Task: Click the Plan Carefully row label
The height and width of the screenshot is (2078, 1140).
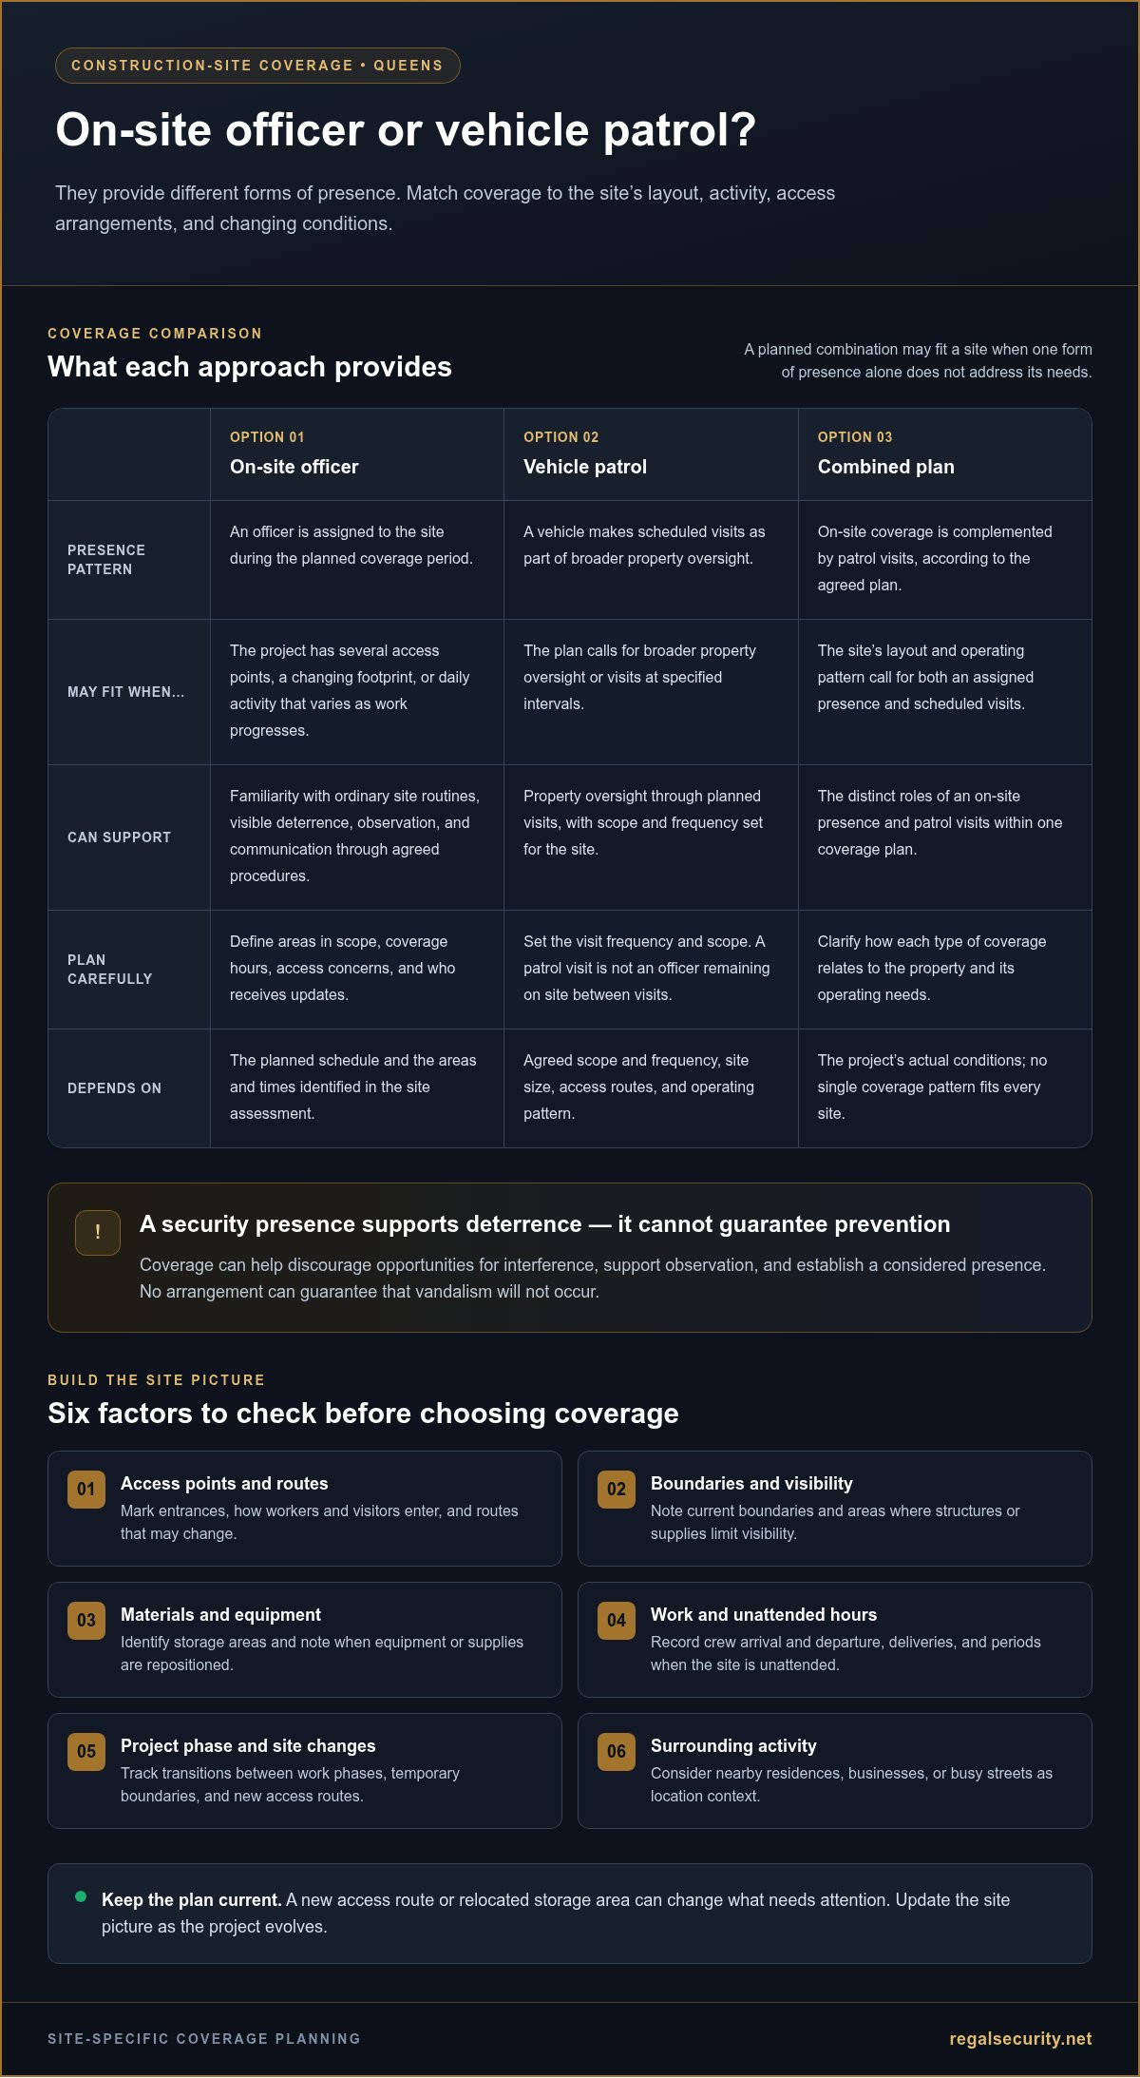Action: [x=110, y=970]
